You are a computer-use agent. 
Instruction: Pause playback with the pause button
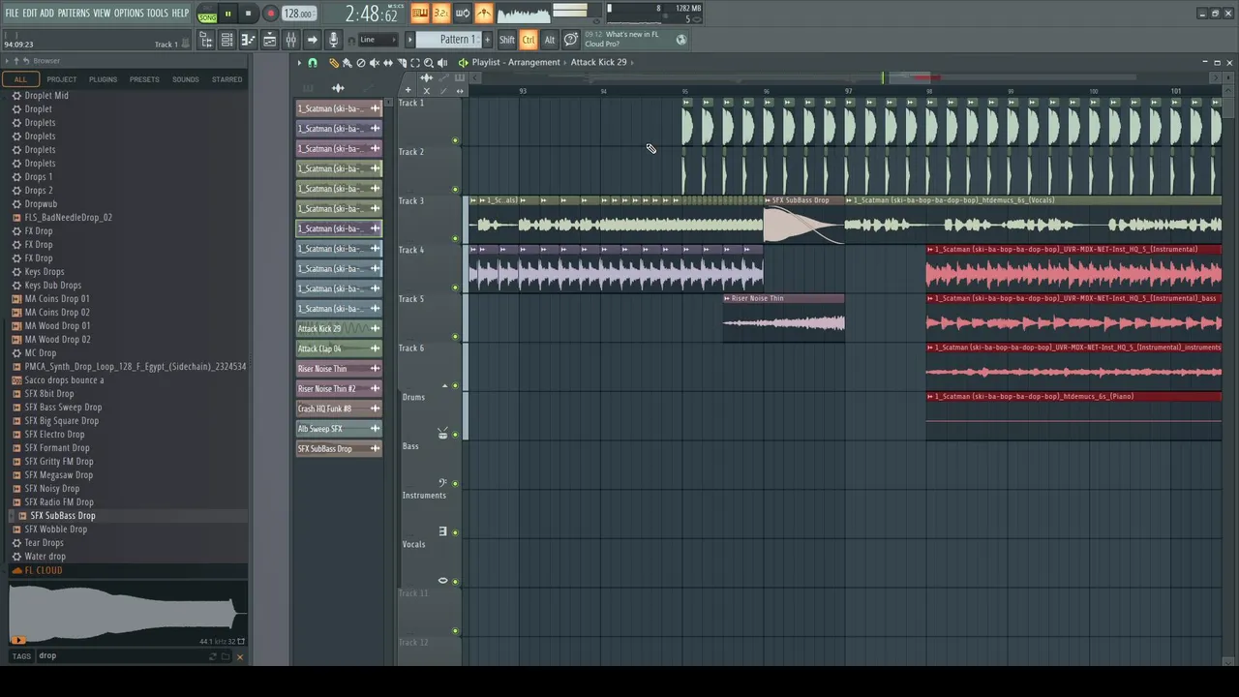click(227, 14)
